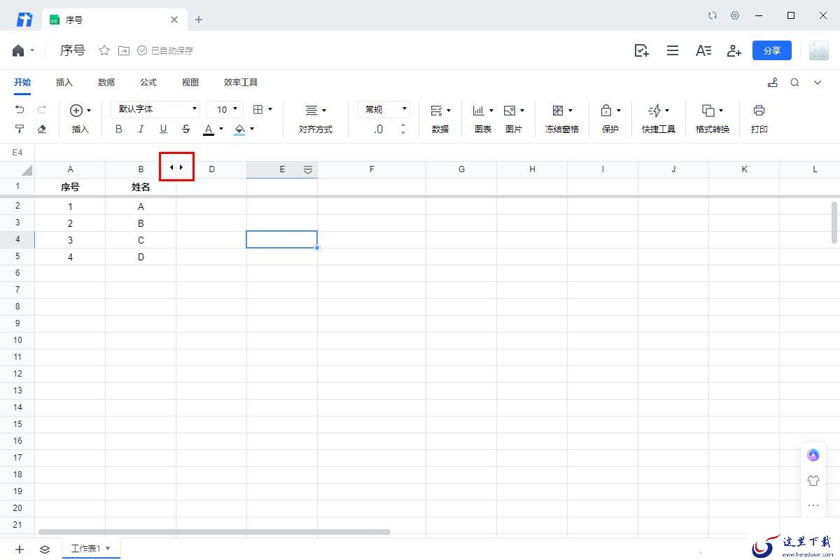Open the 格式转换 convert tool
Viewport: 840px width, 560px height.
point(713,119)
